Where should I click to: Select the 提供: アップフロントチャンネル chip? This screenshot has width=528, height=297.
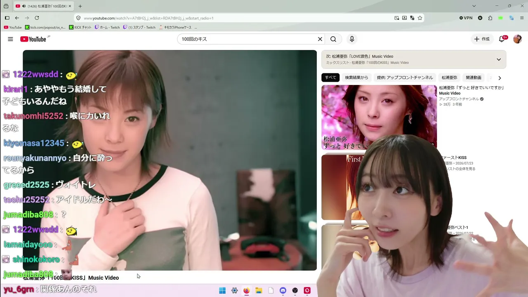405,78
